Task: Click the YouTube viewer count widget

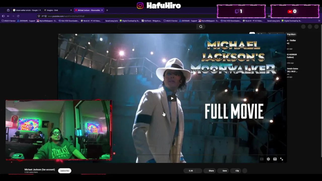Action: [295, 11]
